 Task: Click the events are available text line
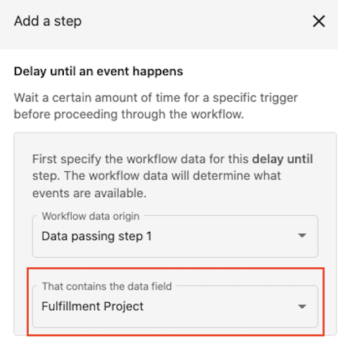[x=89, y=193]
